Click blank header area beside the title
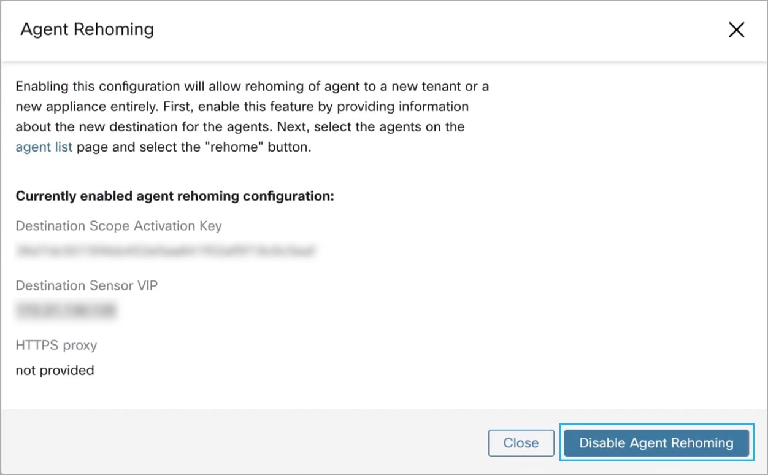Viewport: 768px width, 475px height. (x=429, y=29)
